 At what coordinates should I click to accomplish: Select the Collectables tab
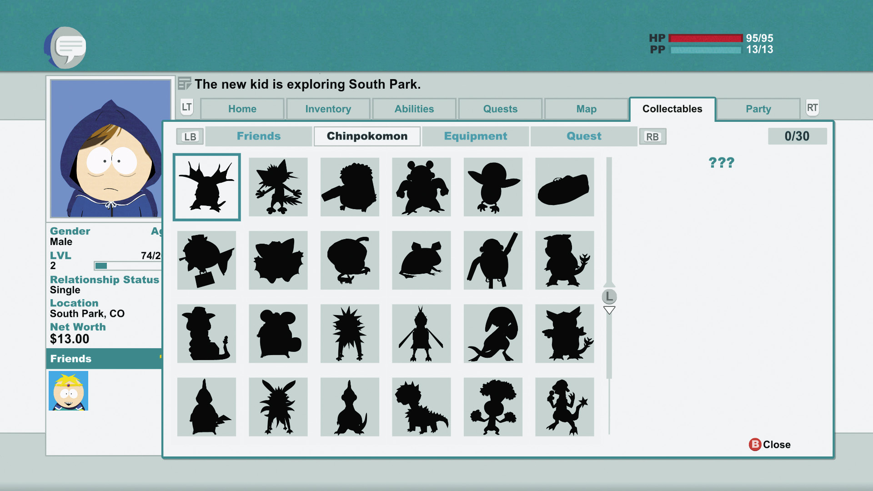(672, 109)
